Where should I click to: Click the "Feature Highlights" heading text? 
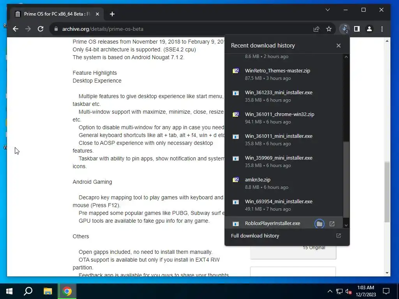point(95,73)
